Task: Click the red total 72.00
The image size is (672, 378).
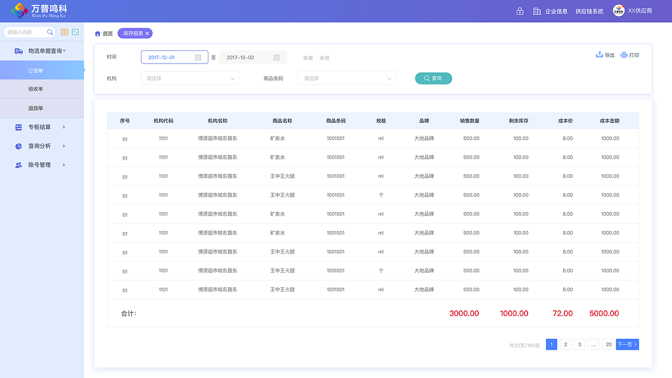Action: click(x=563, y=313)
